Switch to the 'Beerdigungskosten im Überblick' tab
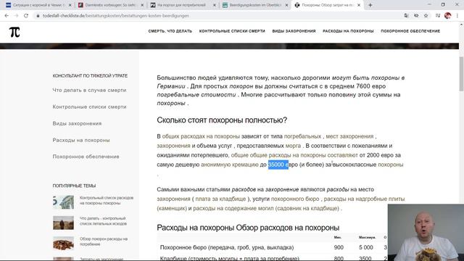The image size is (464, 261). pos(254,5)
